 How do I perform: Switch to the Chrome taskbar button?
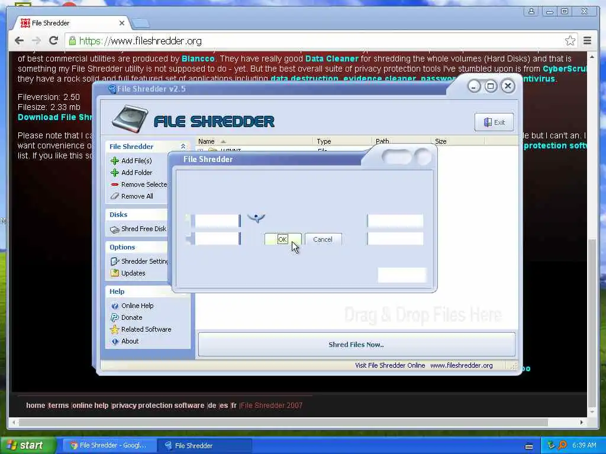[x=109, y=446]
